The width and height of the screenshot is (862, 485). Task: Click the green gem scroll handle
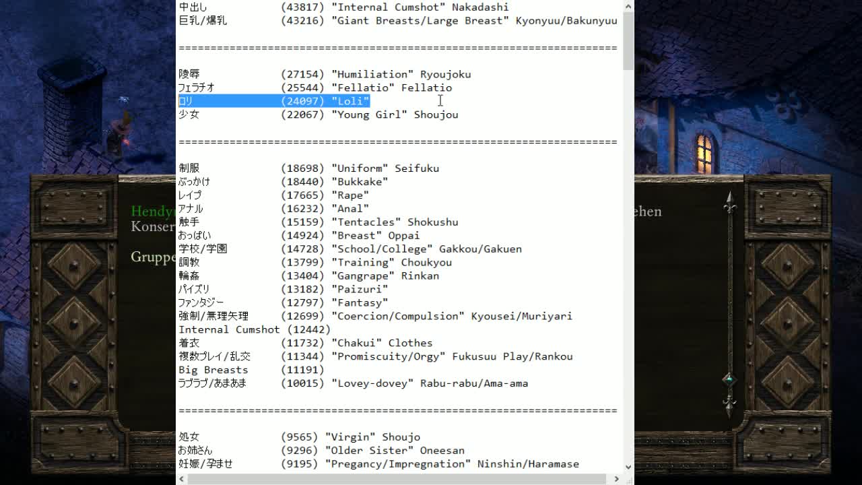click(x=729, y=380)
